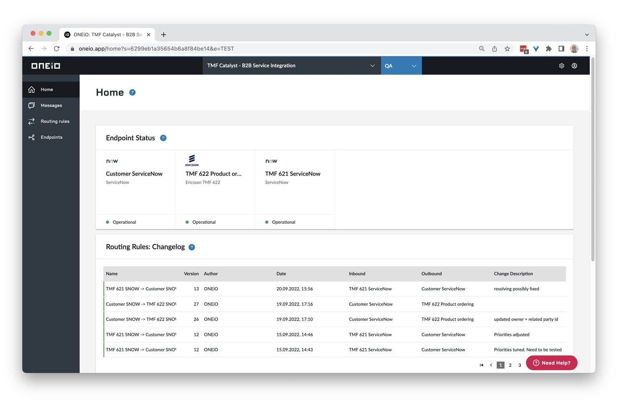
Task: Click the browser share icon
Action: coord(494,48)
